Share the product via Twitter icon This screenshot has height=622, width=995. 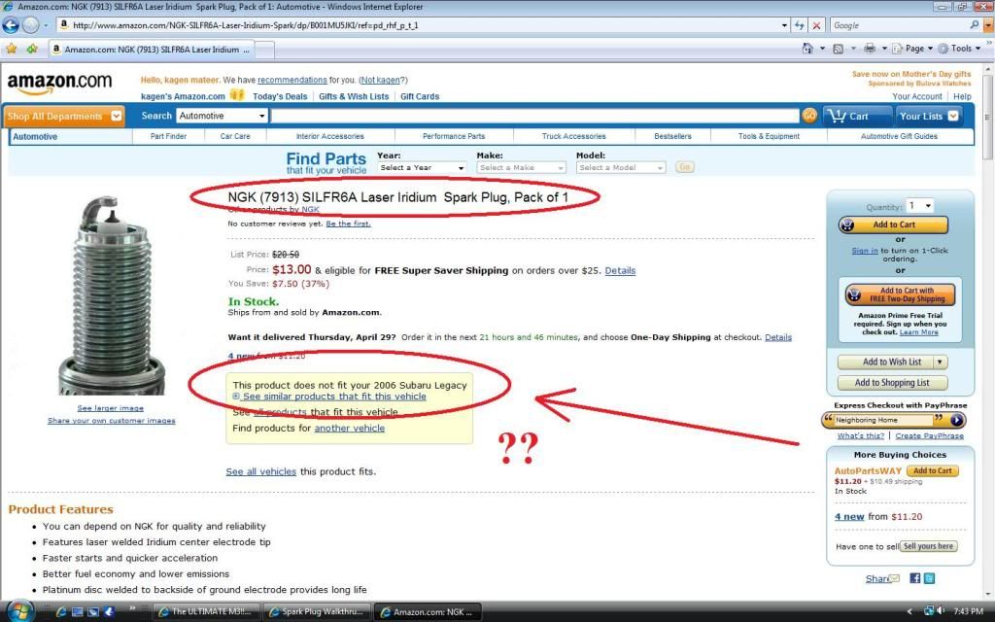[929, 578]
